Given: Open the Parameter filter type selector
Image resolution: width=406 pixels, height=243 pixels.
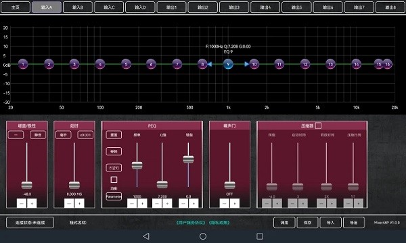Looking at the screenshot, I should click(114, 196).
